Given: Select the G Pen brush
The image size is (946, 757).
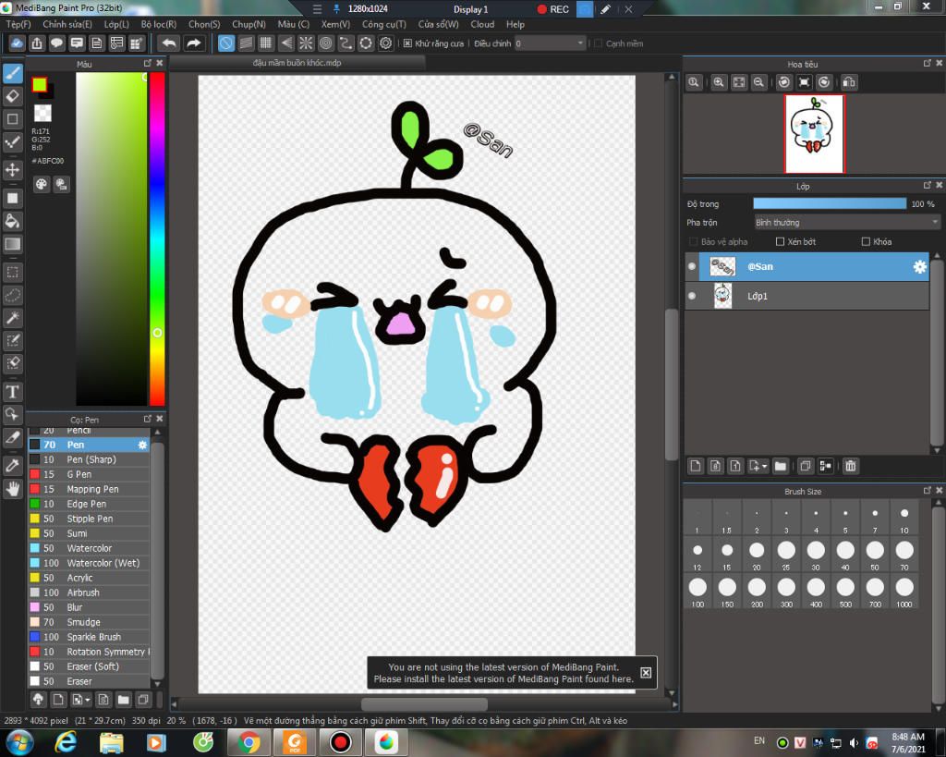Looking at the screenshot, I should click(x=90, y=474).
